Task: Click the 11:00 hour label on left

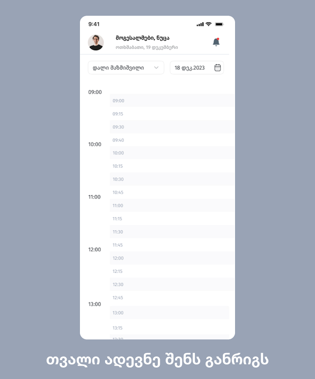Action: click(95, 197)
